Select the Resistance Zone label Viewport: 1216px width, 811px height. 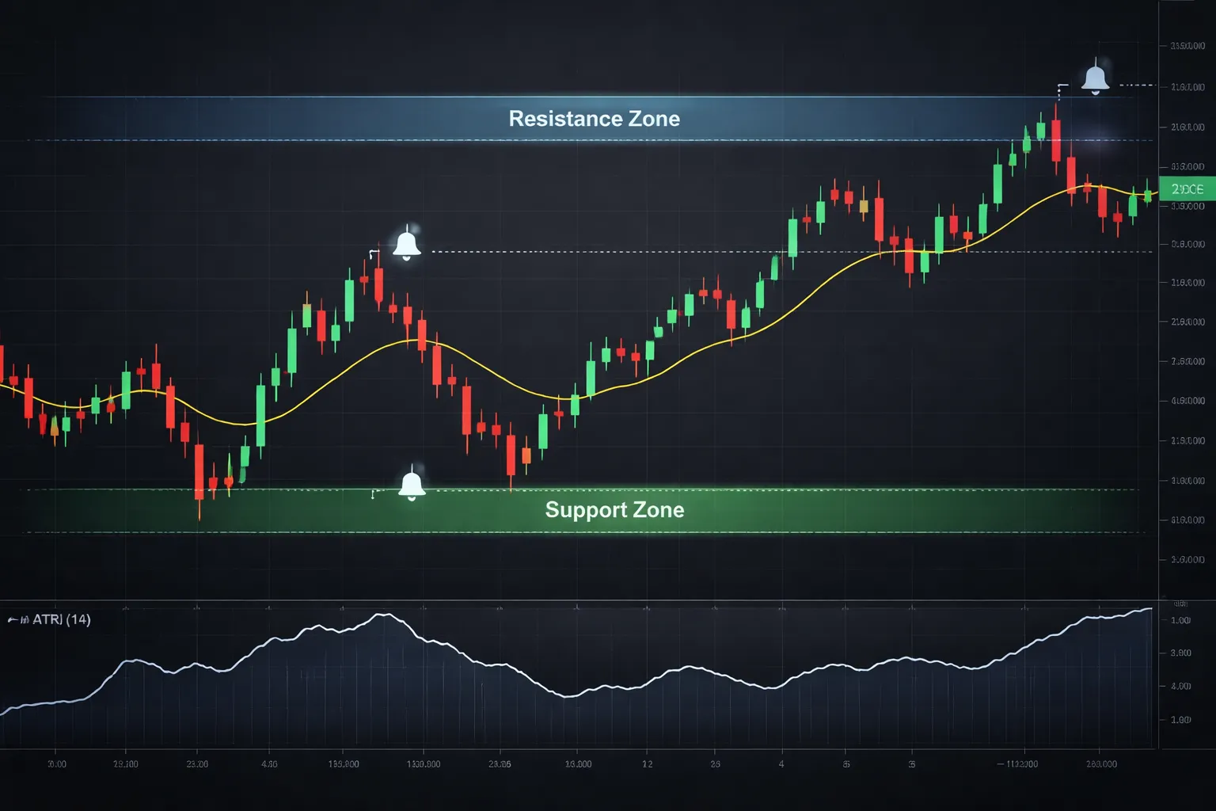point(592,119)
